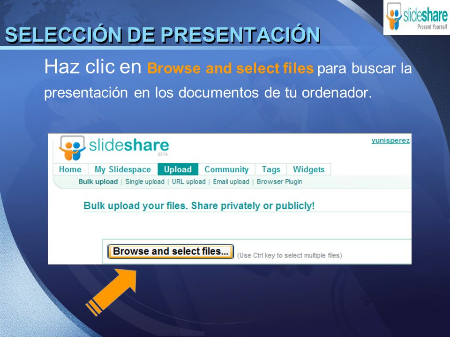Image resolution: width=450 pixels, height=337 pixels.
Task: Click the orange 'Browse and select files' text
Action: point(230,68)
